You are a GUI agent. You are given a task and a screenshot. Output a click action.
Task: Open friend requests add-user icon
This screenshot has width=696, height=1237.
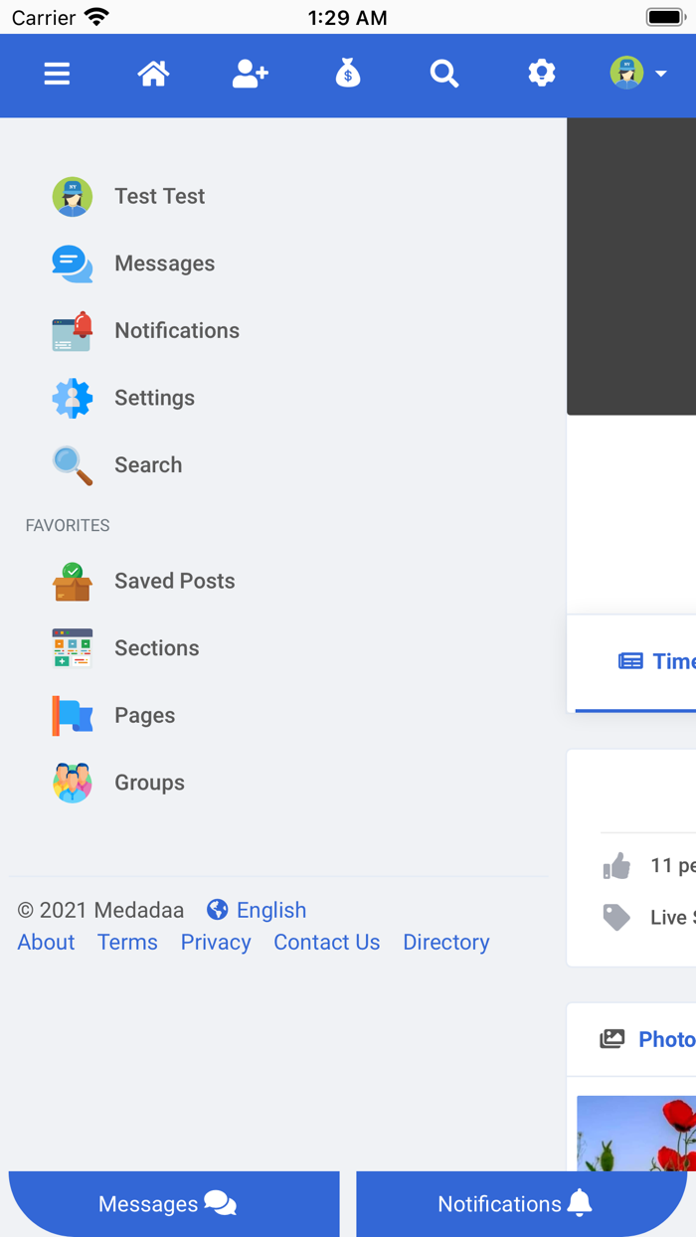click(x=250, y=74)
